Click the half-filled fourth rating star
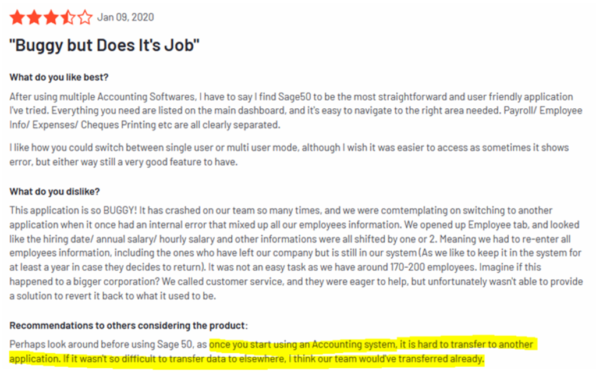Viewport: 596px width, 373px height. pos(68,17)
